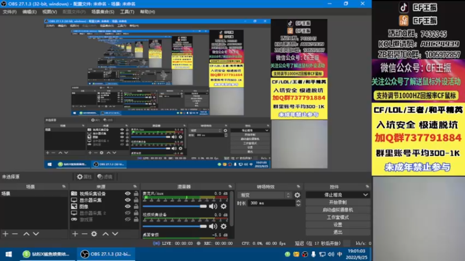Image resolution: width=465 pixels, height=261 pixels.
Task: Open the 帮助(H) menu
Action: click(148, 12)
